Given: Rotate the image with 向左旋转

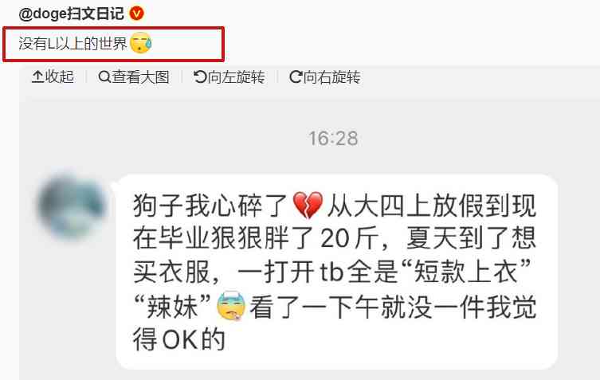Looking at the screenshot, I should (x=229, y=77).
